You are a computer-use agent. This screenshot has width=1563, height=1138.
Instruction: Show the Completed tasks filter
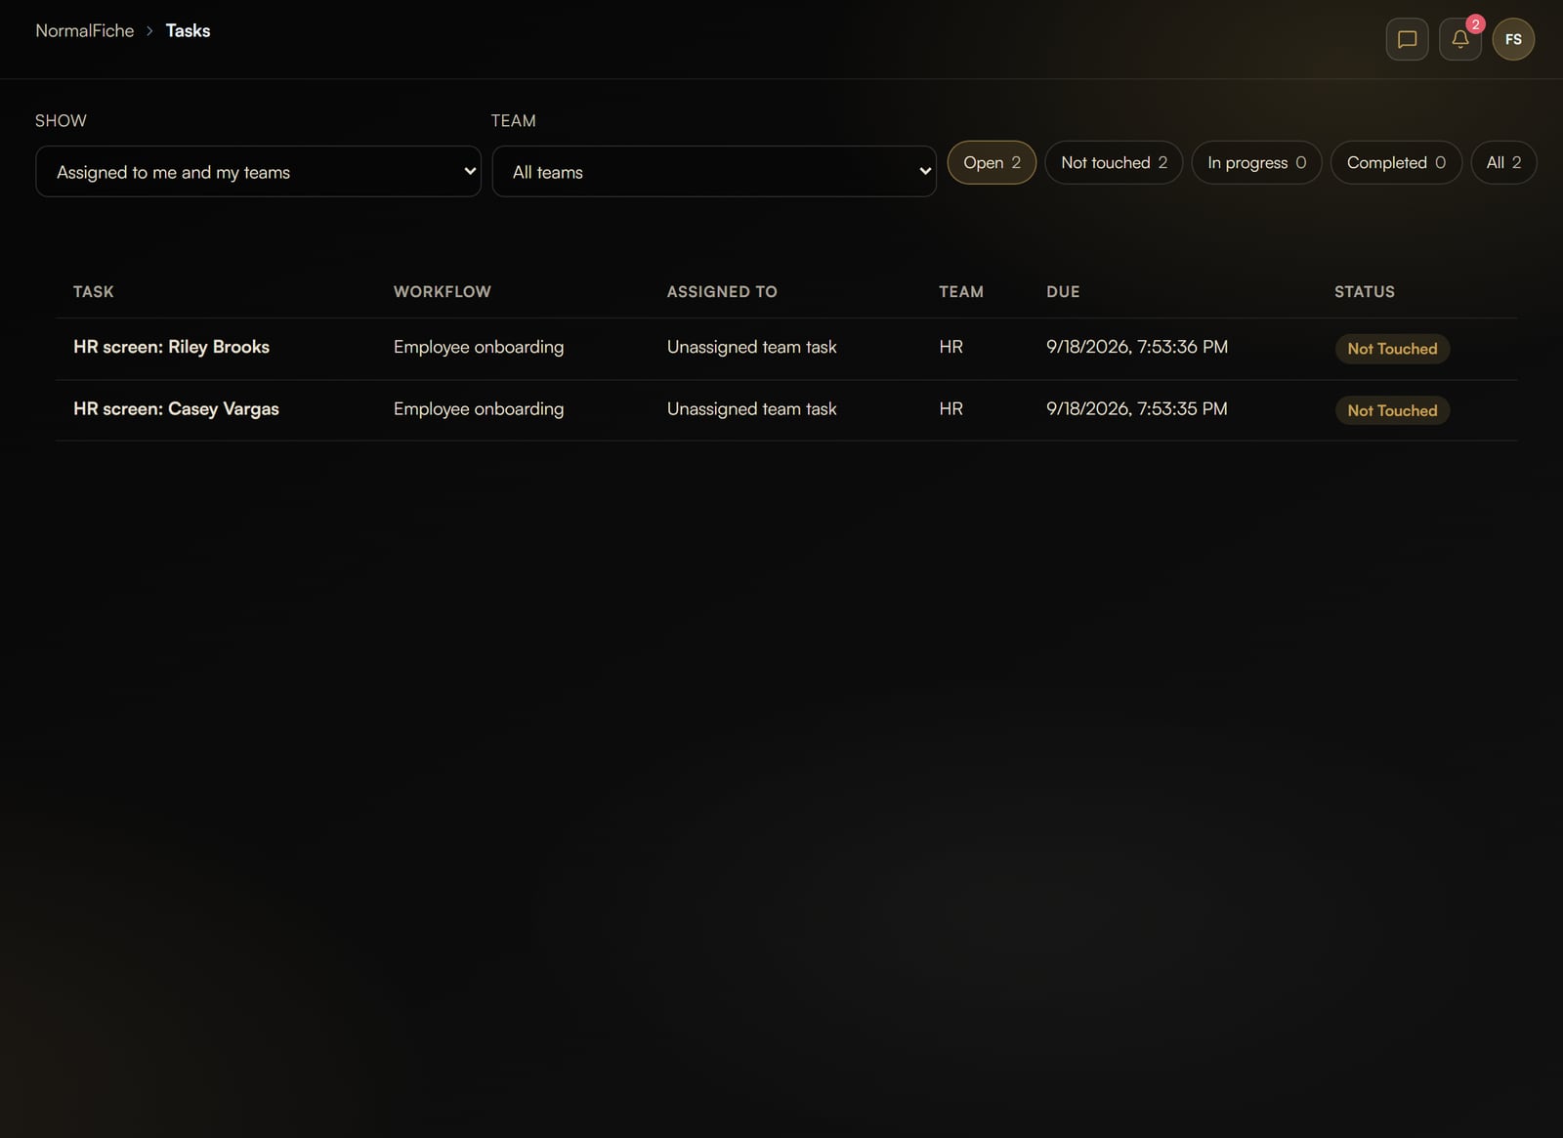1396,162
